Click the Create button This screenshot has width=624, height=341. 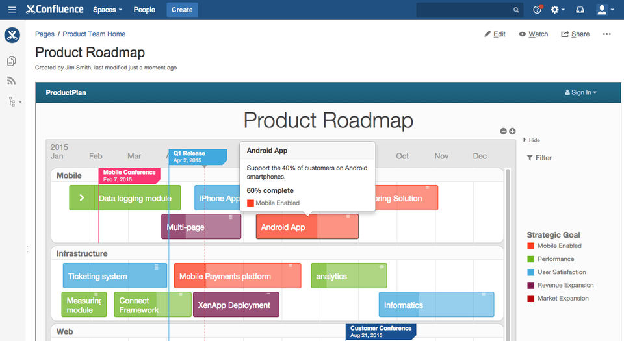pyautogui.click(x=182, y=10)
